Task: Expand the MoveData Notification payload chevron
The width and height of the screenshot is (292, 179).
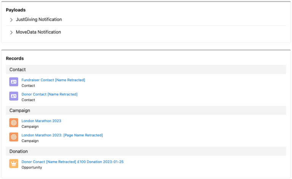Action: (11, 32)
